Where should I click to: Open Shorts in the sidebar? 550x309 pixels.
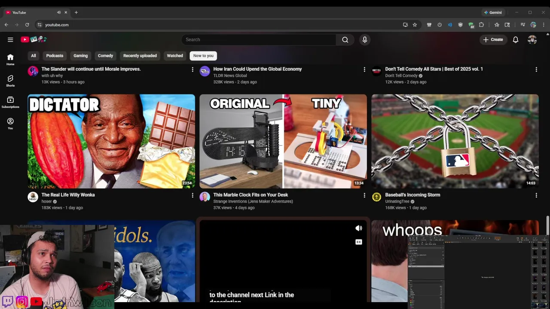point(10,81)
